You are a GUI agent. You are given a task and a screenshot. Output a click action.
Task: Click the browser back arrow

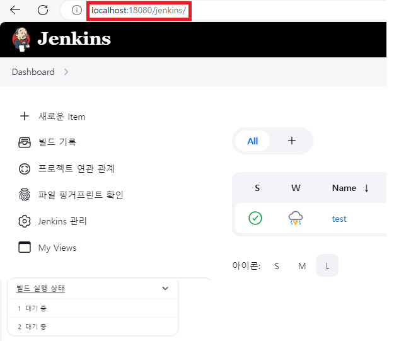pyautogui.click(x=15, y=10)
